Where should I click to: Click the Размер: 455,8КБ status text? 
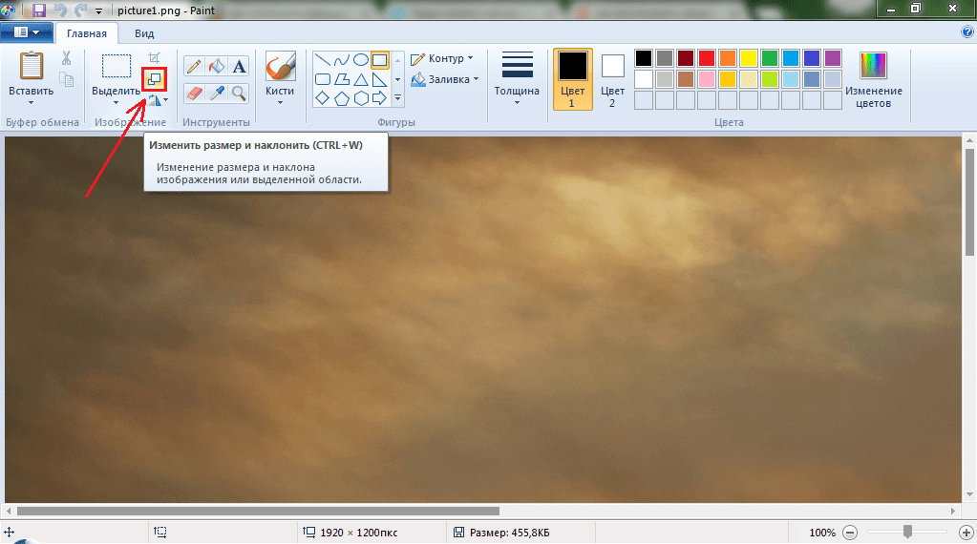510,533
